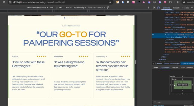Bookmark this page with the star icon
The width and height of the screenshot is (194, 106).
point(110,2)
